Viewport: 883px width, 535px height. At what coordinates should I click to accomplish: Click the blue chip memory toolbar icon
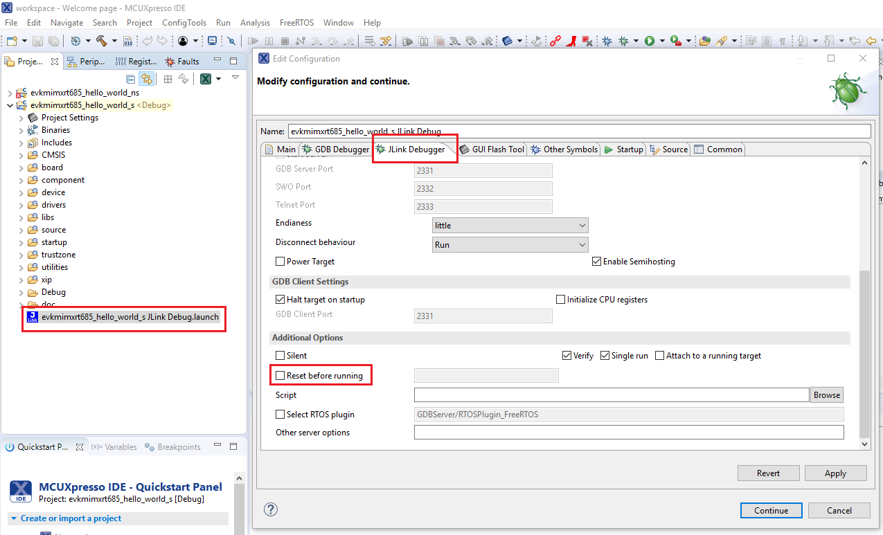[508, 41]
